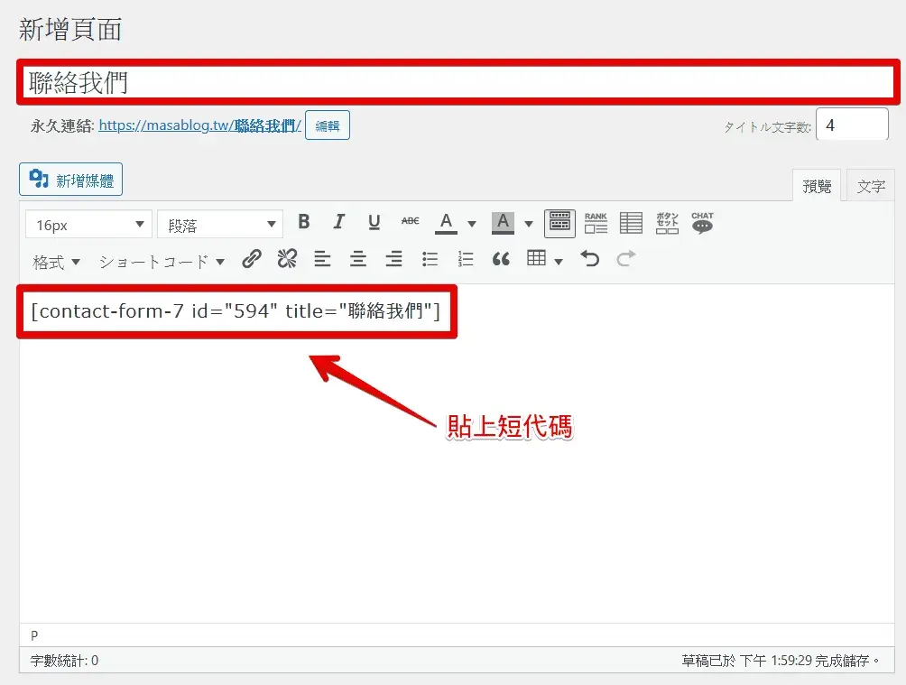906x685 pixels.
Task: Apply strikethrough (ABC) formatting
Action: pyautogui.click(x=411, y=221)
